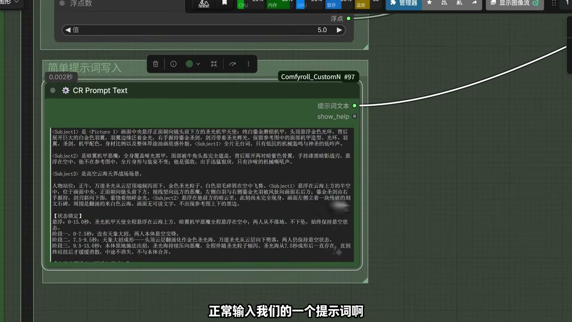Screen dimensions: 572x322
Task: Click the sparkle icon in prompt text area
Action: (x=338, y=253)
